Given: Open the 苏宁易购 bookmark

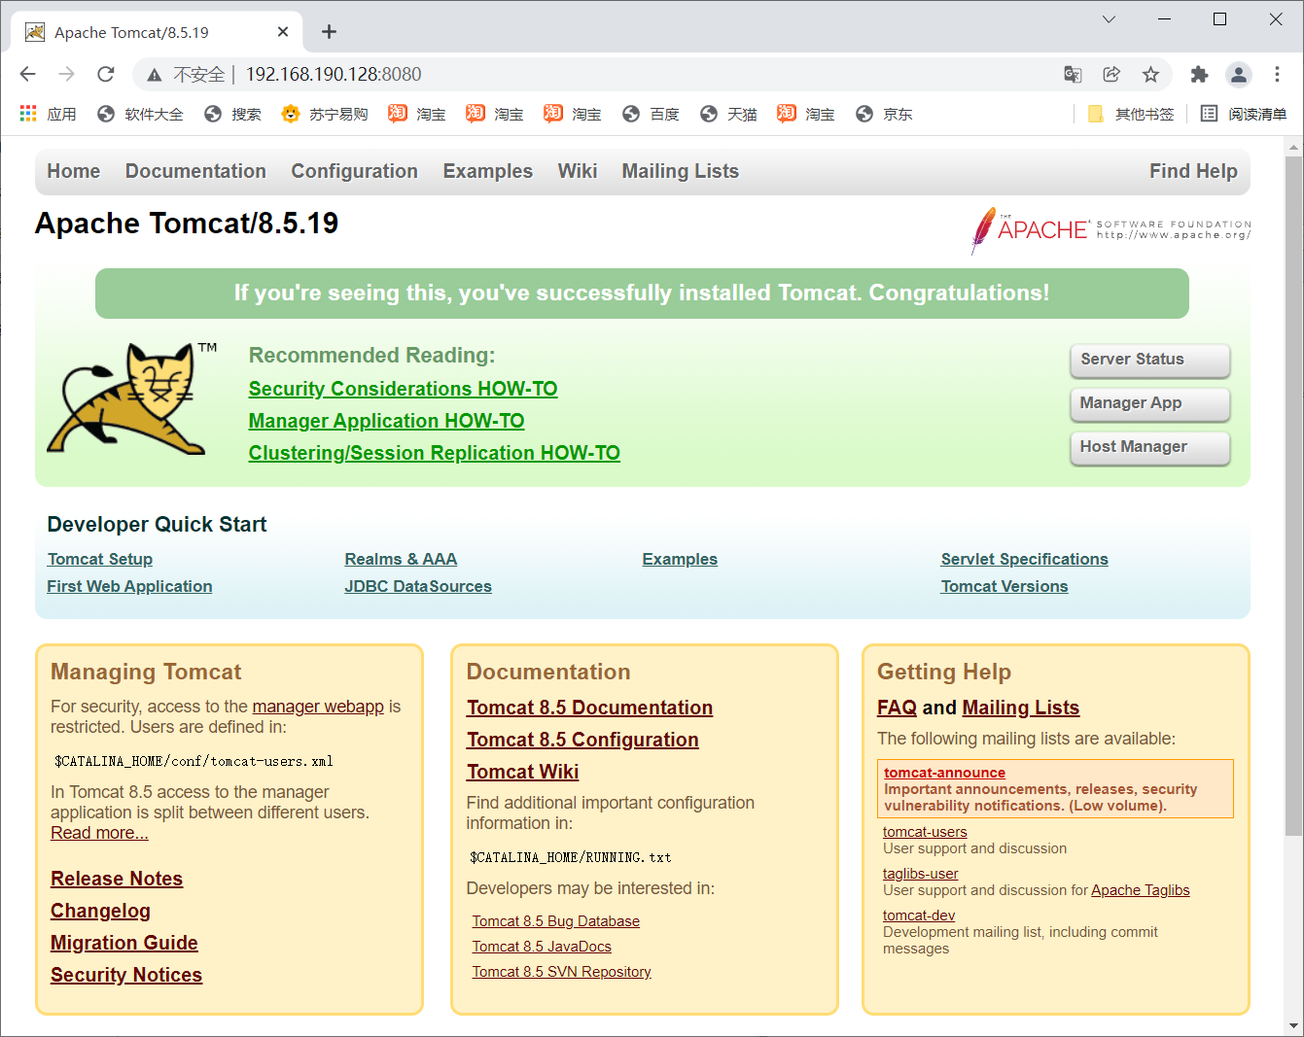Looking at the screenshot, I should click(325, 114).
